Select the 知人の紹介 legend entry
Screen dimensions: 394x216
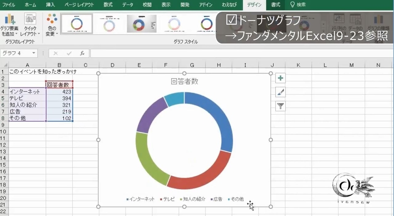(193, 199)
